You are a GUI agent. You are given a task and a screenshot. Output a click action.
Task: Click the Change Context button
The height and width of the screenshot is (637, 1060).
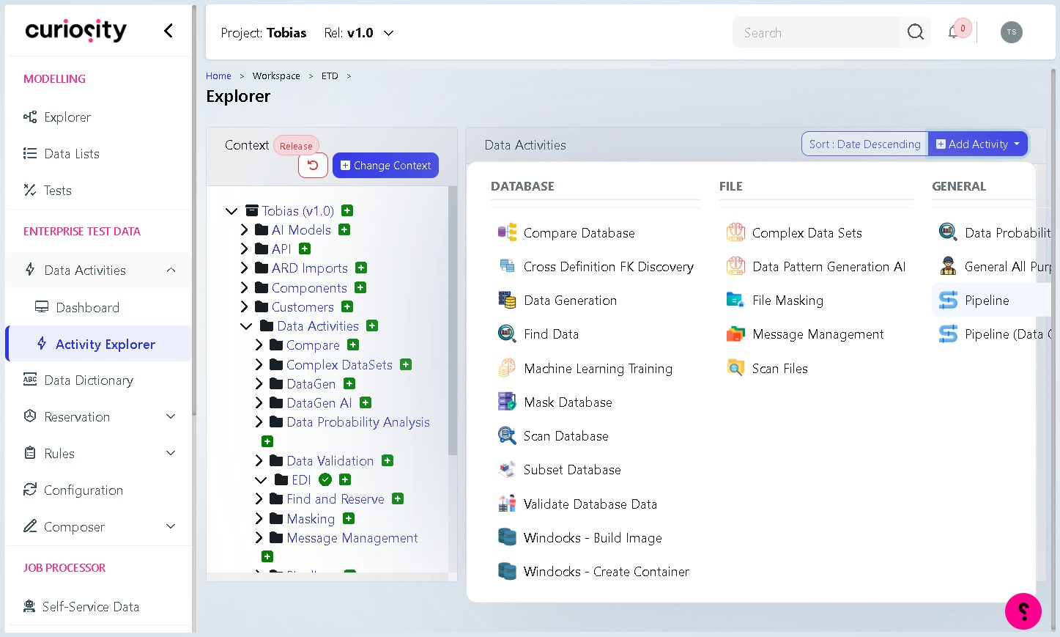(x=385, y=165)
